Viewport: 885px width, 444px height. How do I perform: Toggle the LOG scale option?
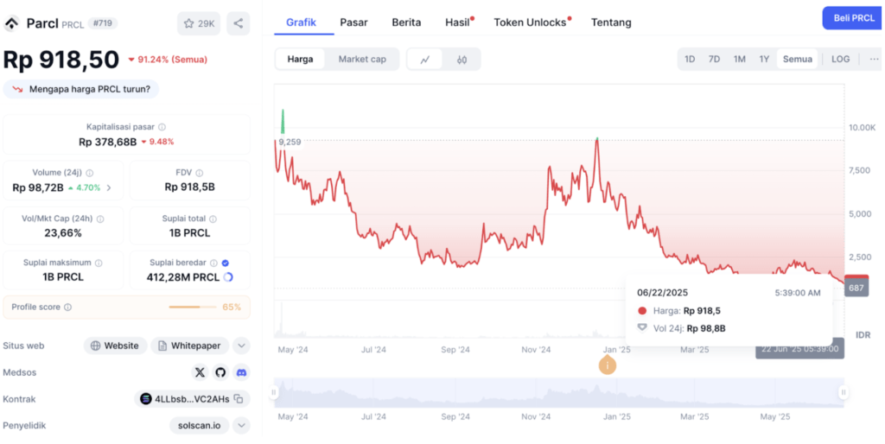[840, 59]
